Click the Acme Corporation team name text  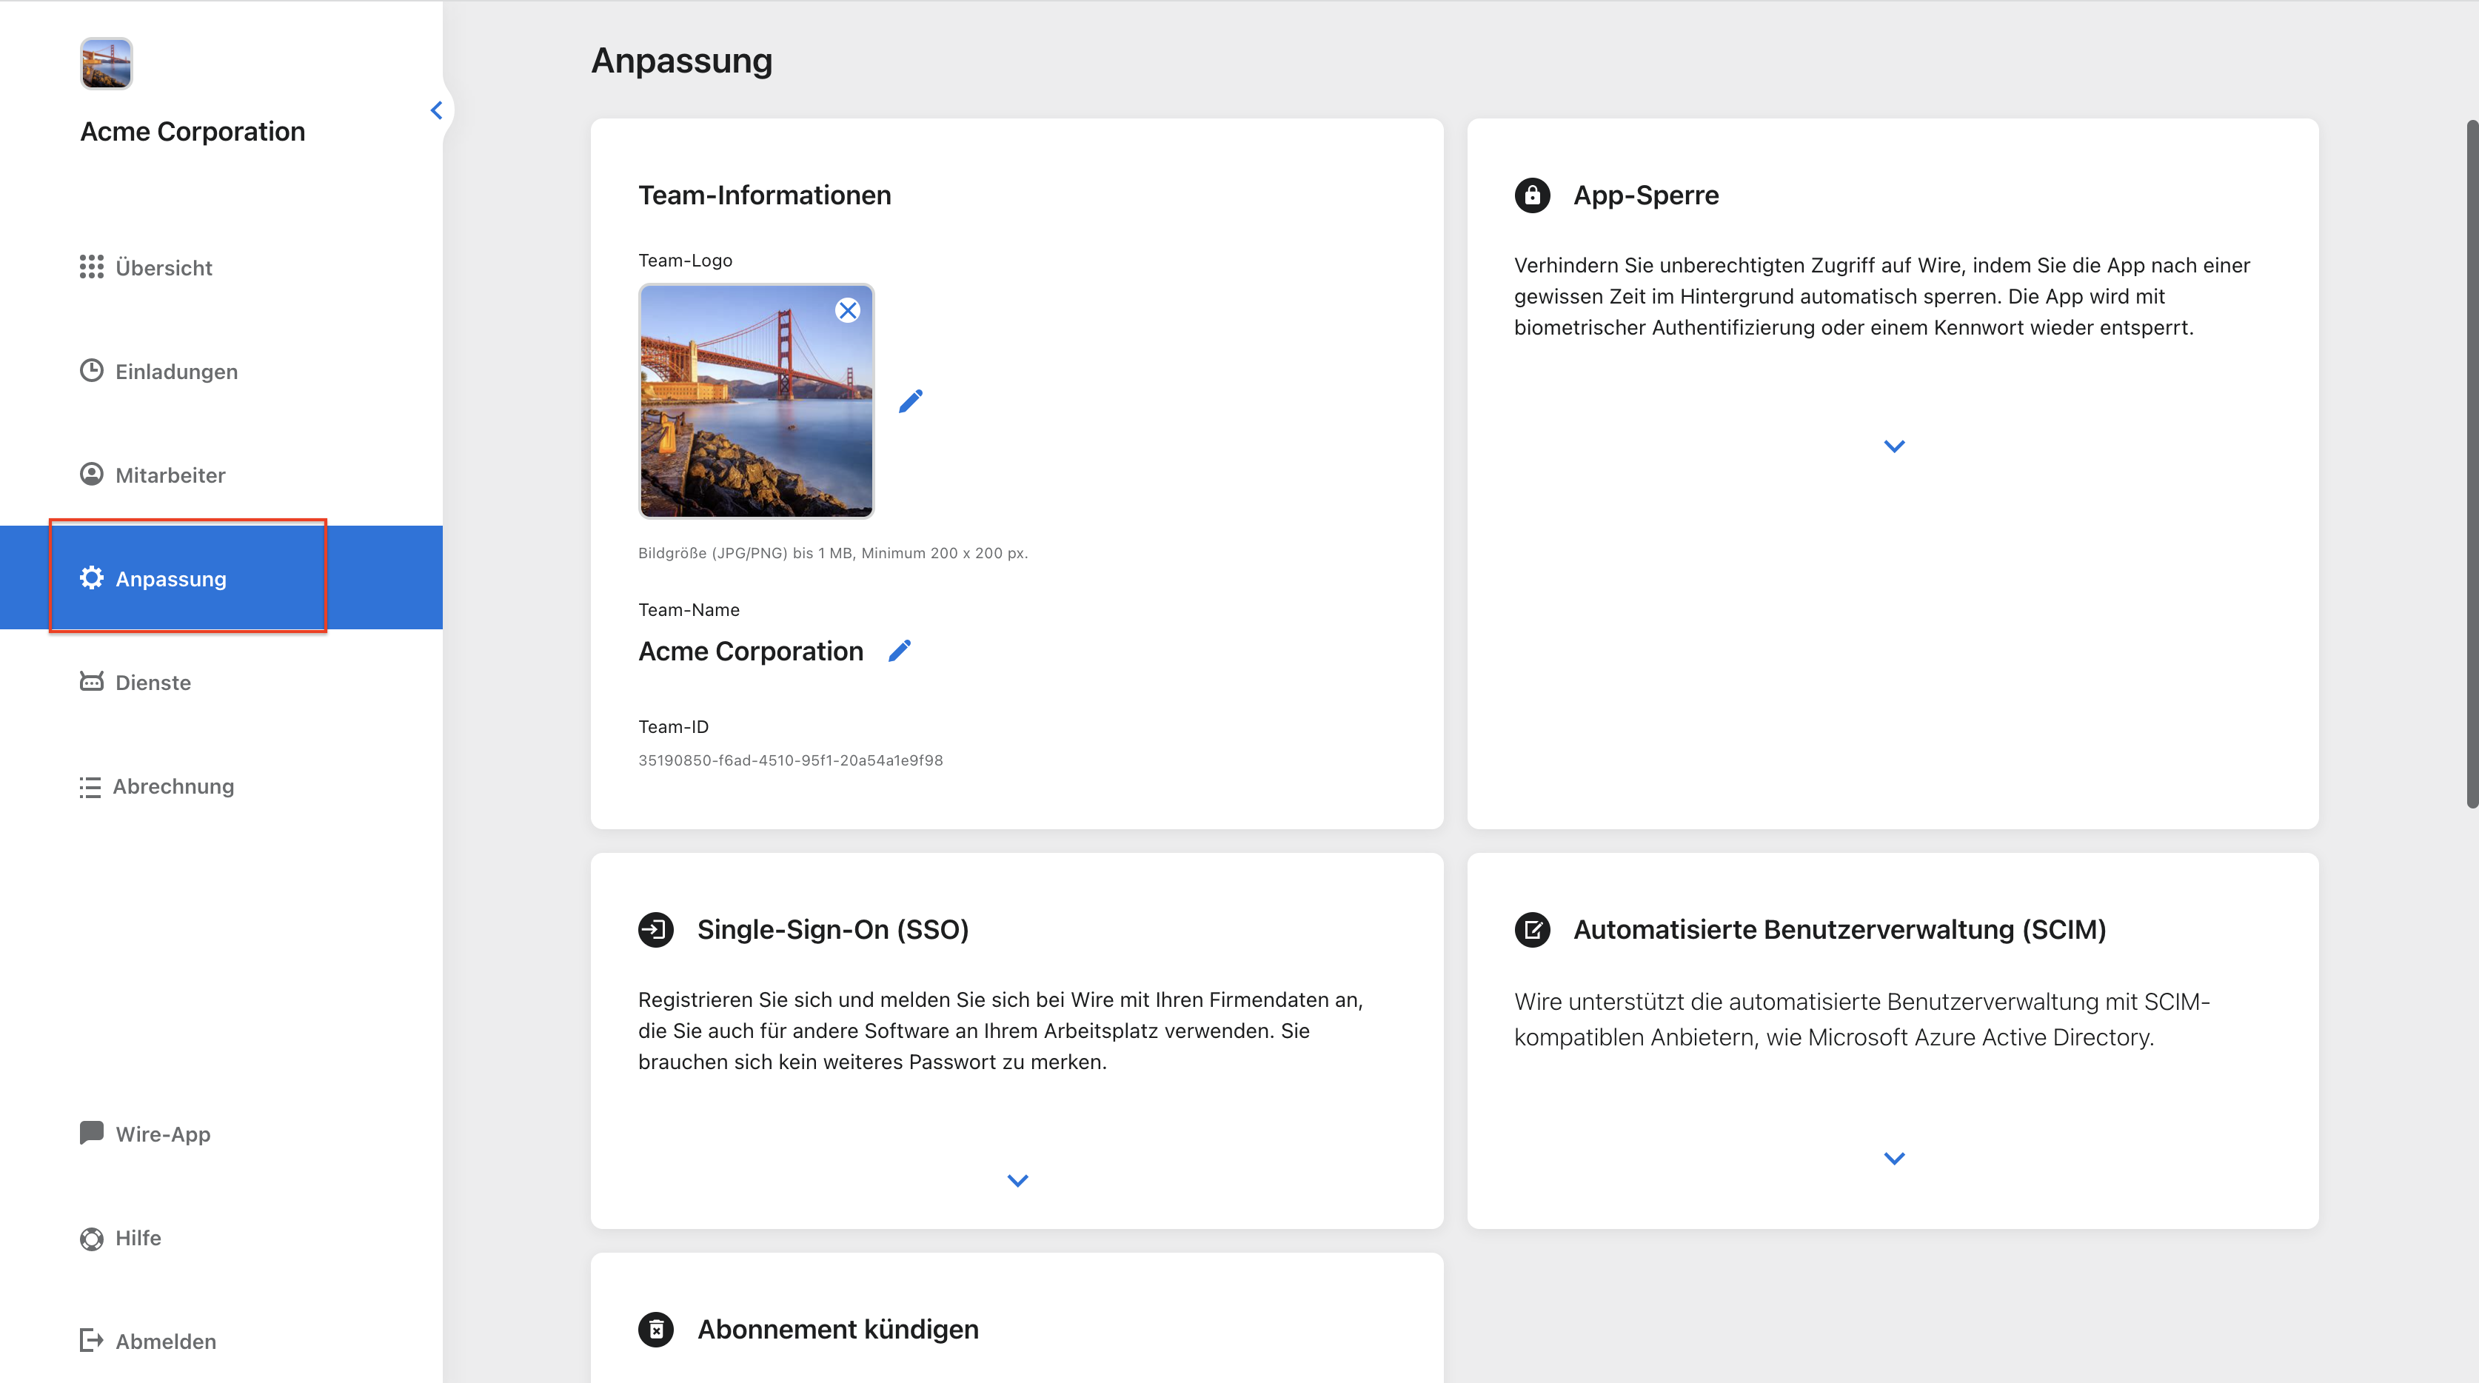click(751, 652)
